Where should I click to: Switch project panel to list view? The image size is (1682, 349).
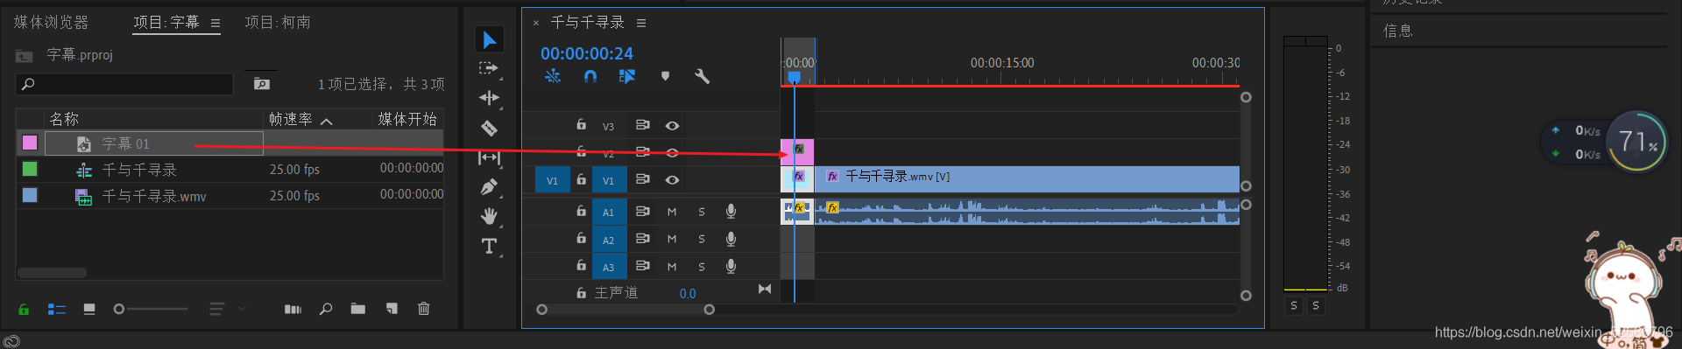(x=57, y=309)
